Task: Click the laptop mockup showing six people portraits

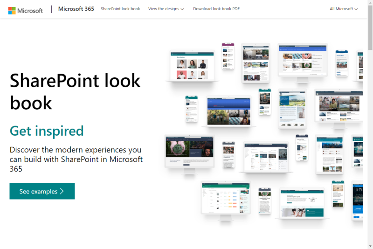Action: (192, 66)
